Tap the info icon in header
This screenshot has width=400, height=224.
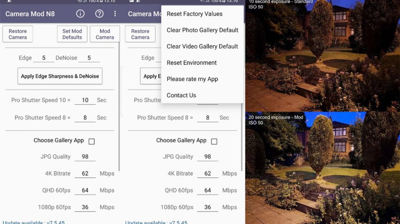[80, 14]
